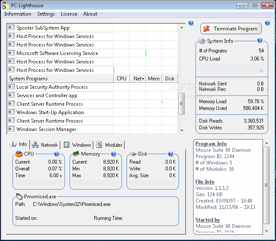Click the help icon right of Terminate Program
Image resolution: width=276 pixels, height=241 pixels.
(267, 23)
